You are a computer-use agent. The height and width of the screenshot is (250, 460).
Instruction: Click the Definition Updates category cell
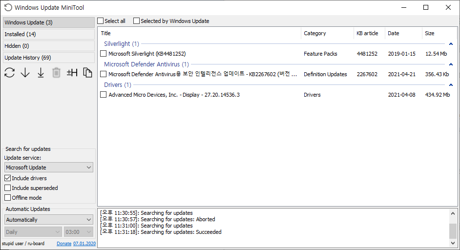(325, 74)
